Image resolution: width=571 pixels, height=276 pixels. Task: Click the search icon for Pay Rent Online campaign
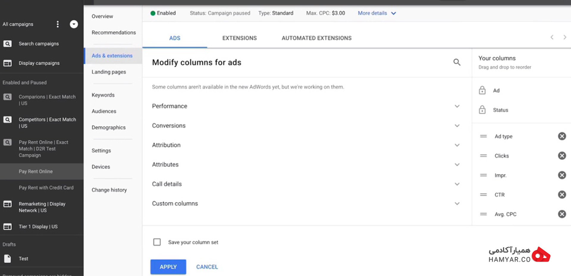click(x=7, y=142)
